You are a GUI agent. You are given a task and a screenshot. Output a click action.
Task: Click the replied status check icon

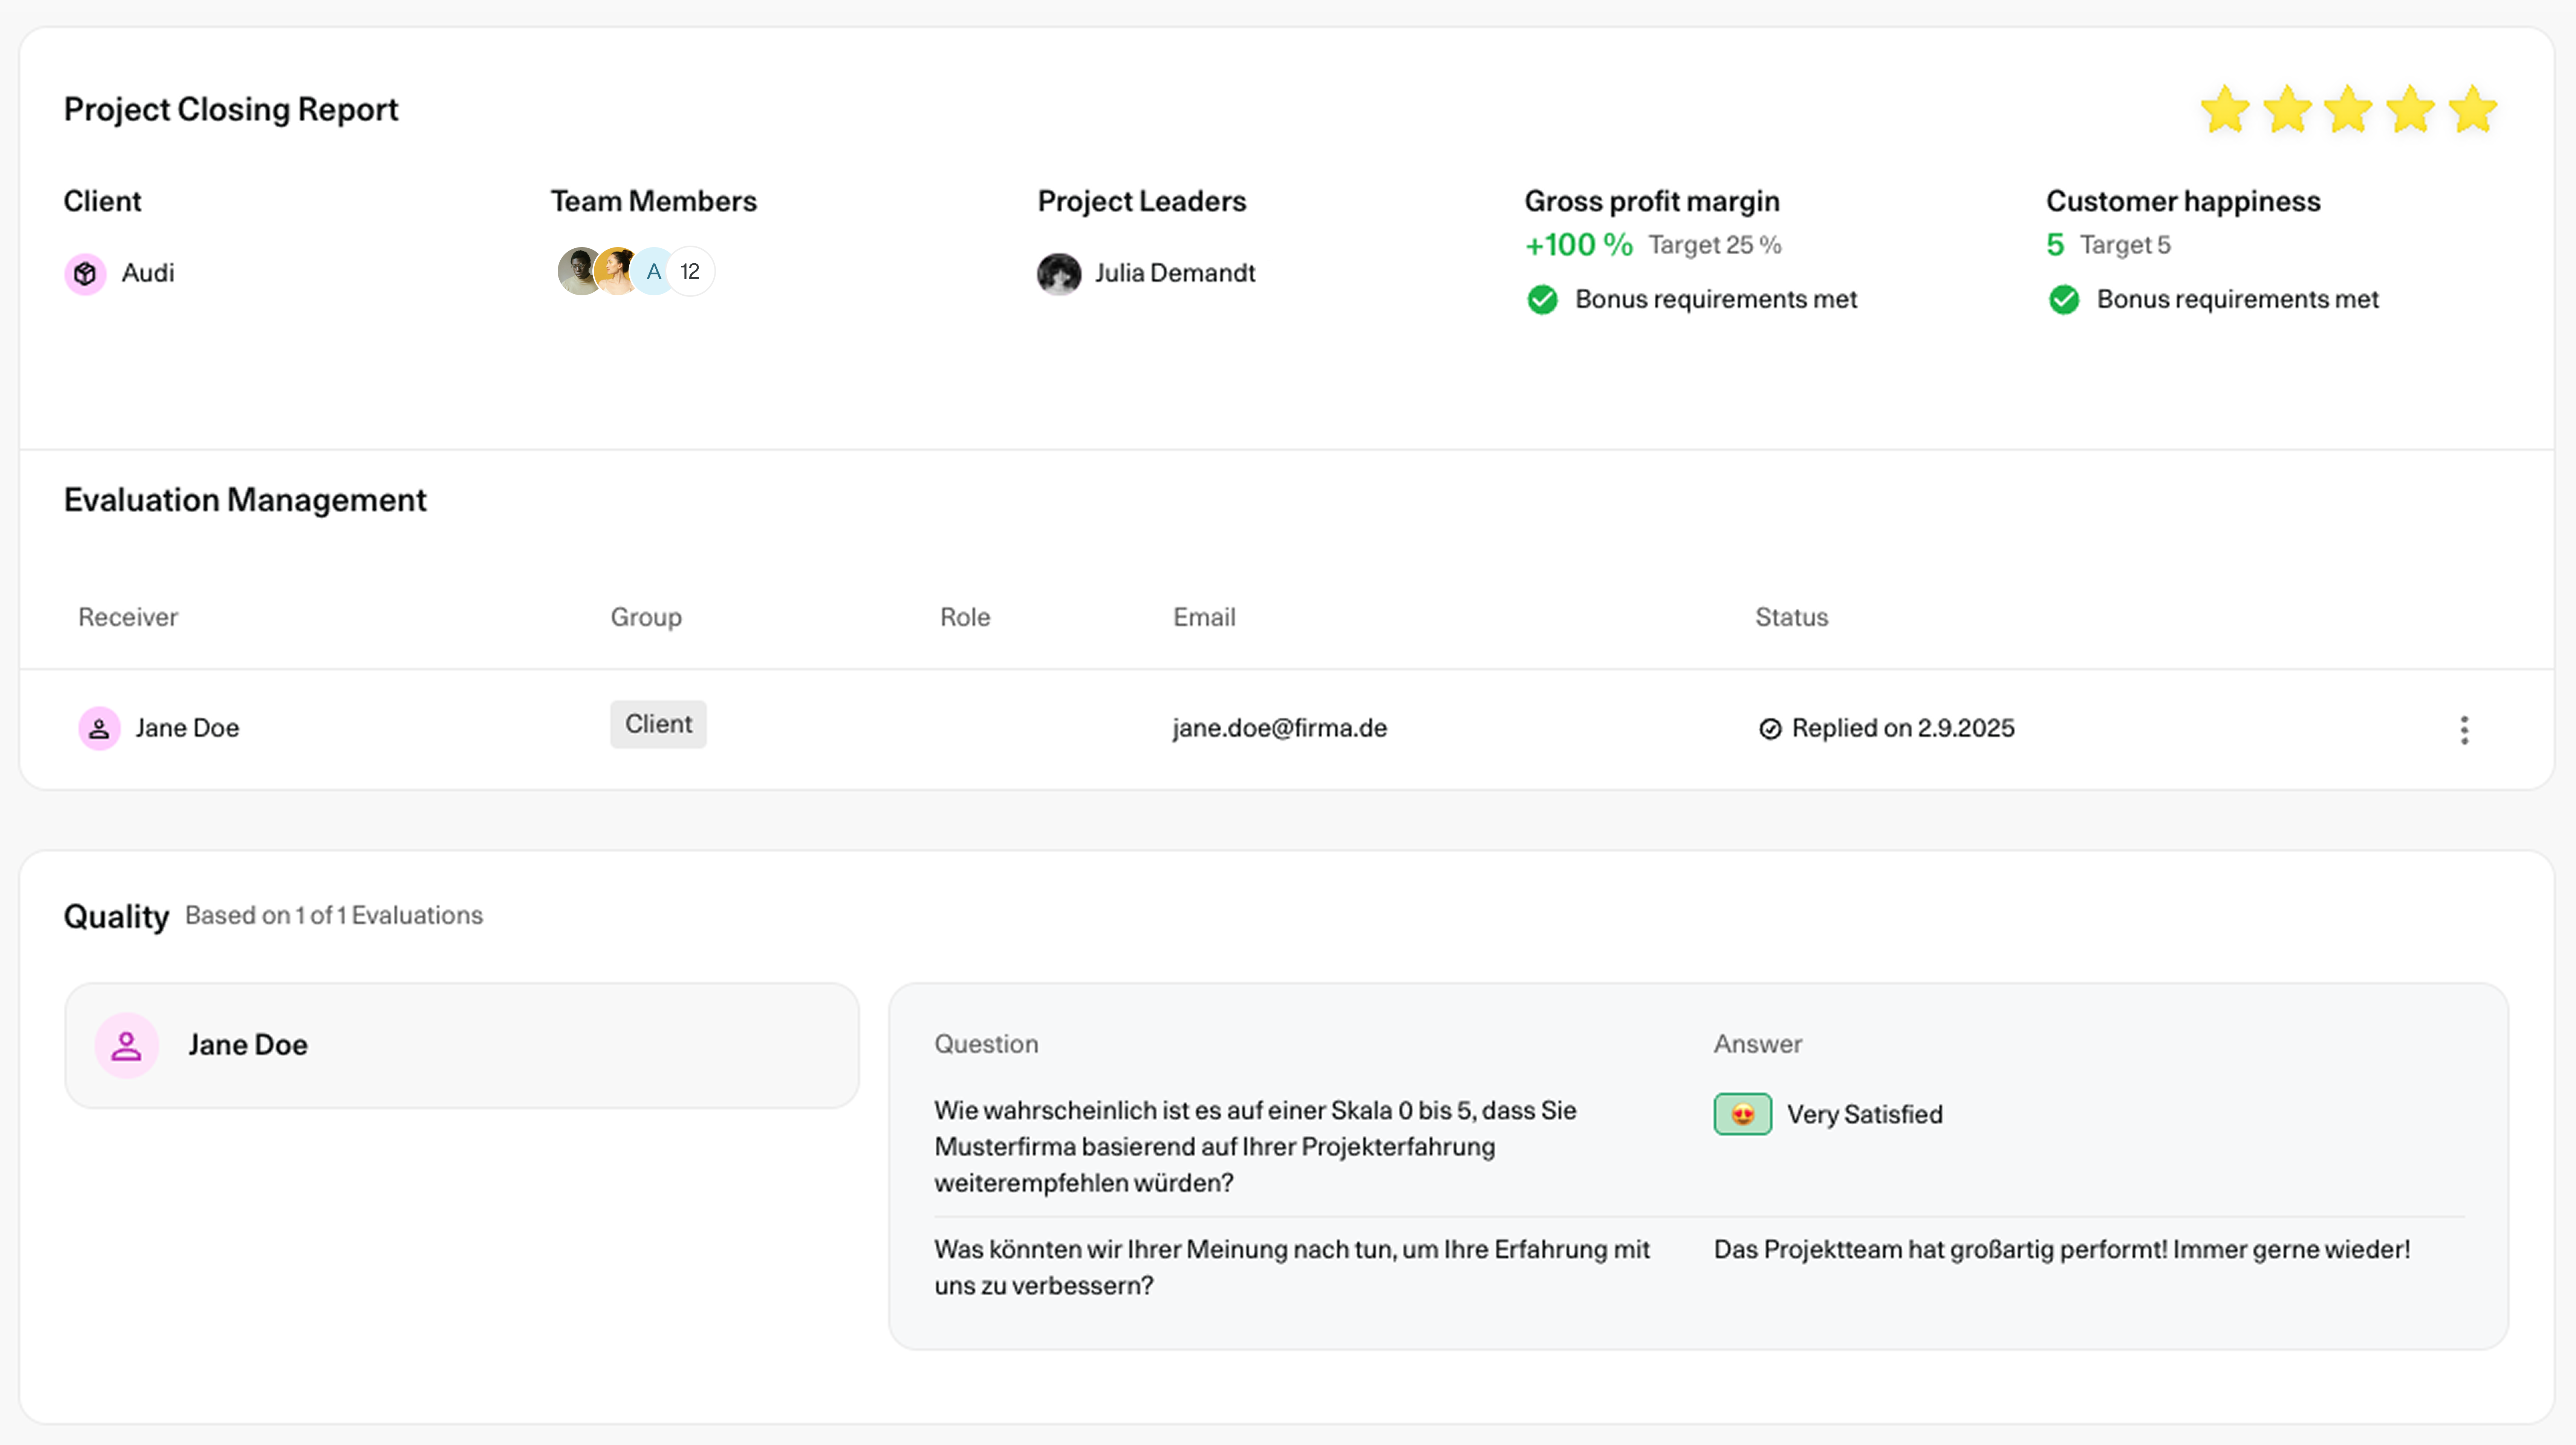tap(1770, 730)
